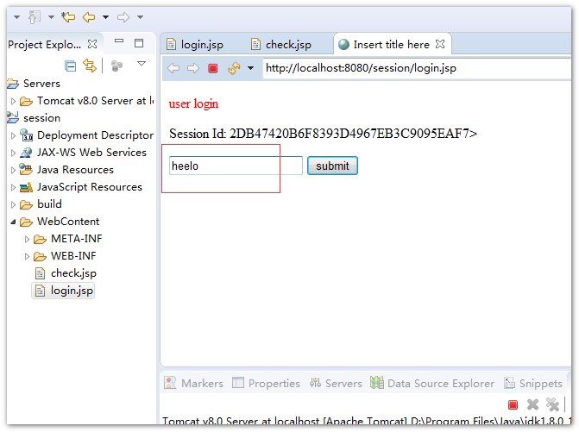Click the browser Refresh icon
Screen dimensions: 579x432
click(233, 68)
